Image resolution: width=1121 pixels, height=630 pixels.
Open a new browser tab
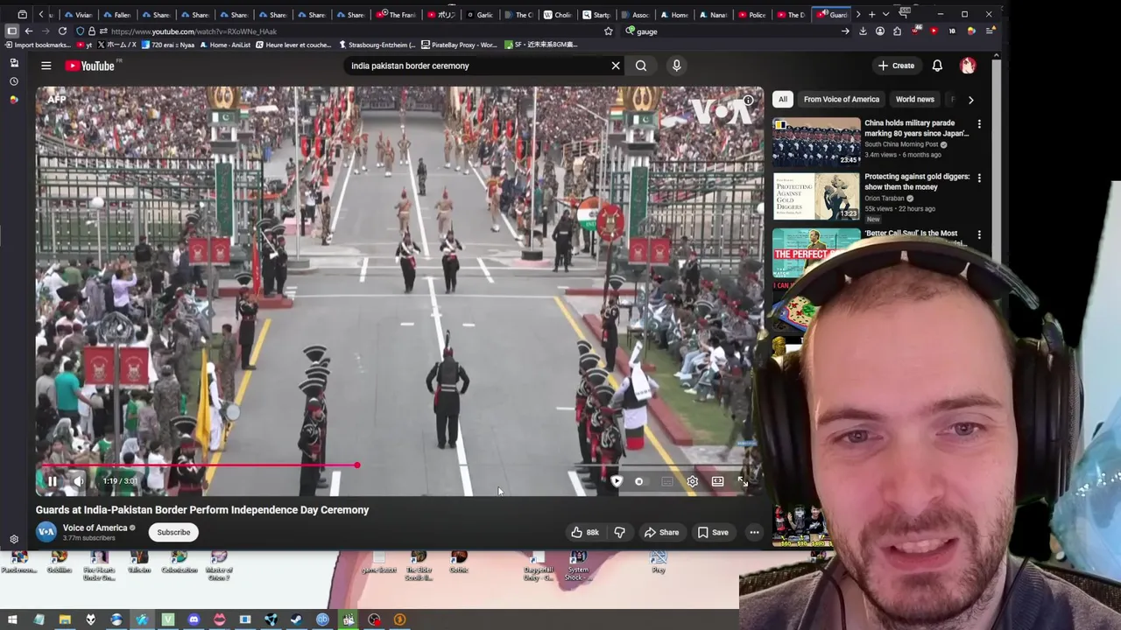[x=871, y=15]
